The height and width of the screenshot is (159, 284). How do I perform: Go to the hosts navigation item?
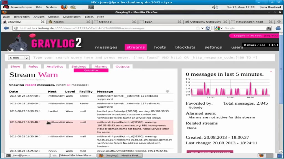tap(160, 47)
